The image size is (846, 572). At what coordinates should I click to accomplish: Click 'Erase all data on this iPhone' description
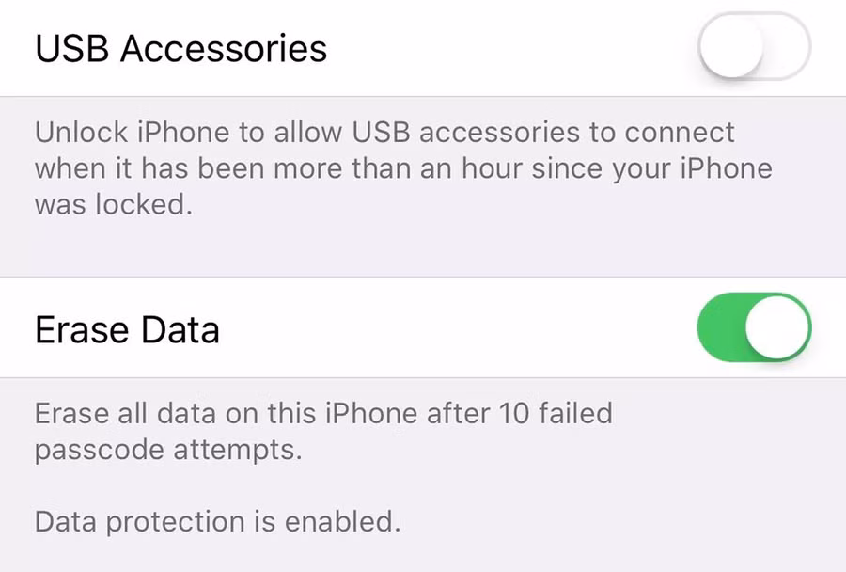click(226, 413)
